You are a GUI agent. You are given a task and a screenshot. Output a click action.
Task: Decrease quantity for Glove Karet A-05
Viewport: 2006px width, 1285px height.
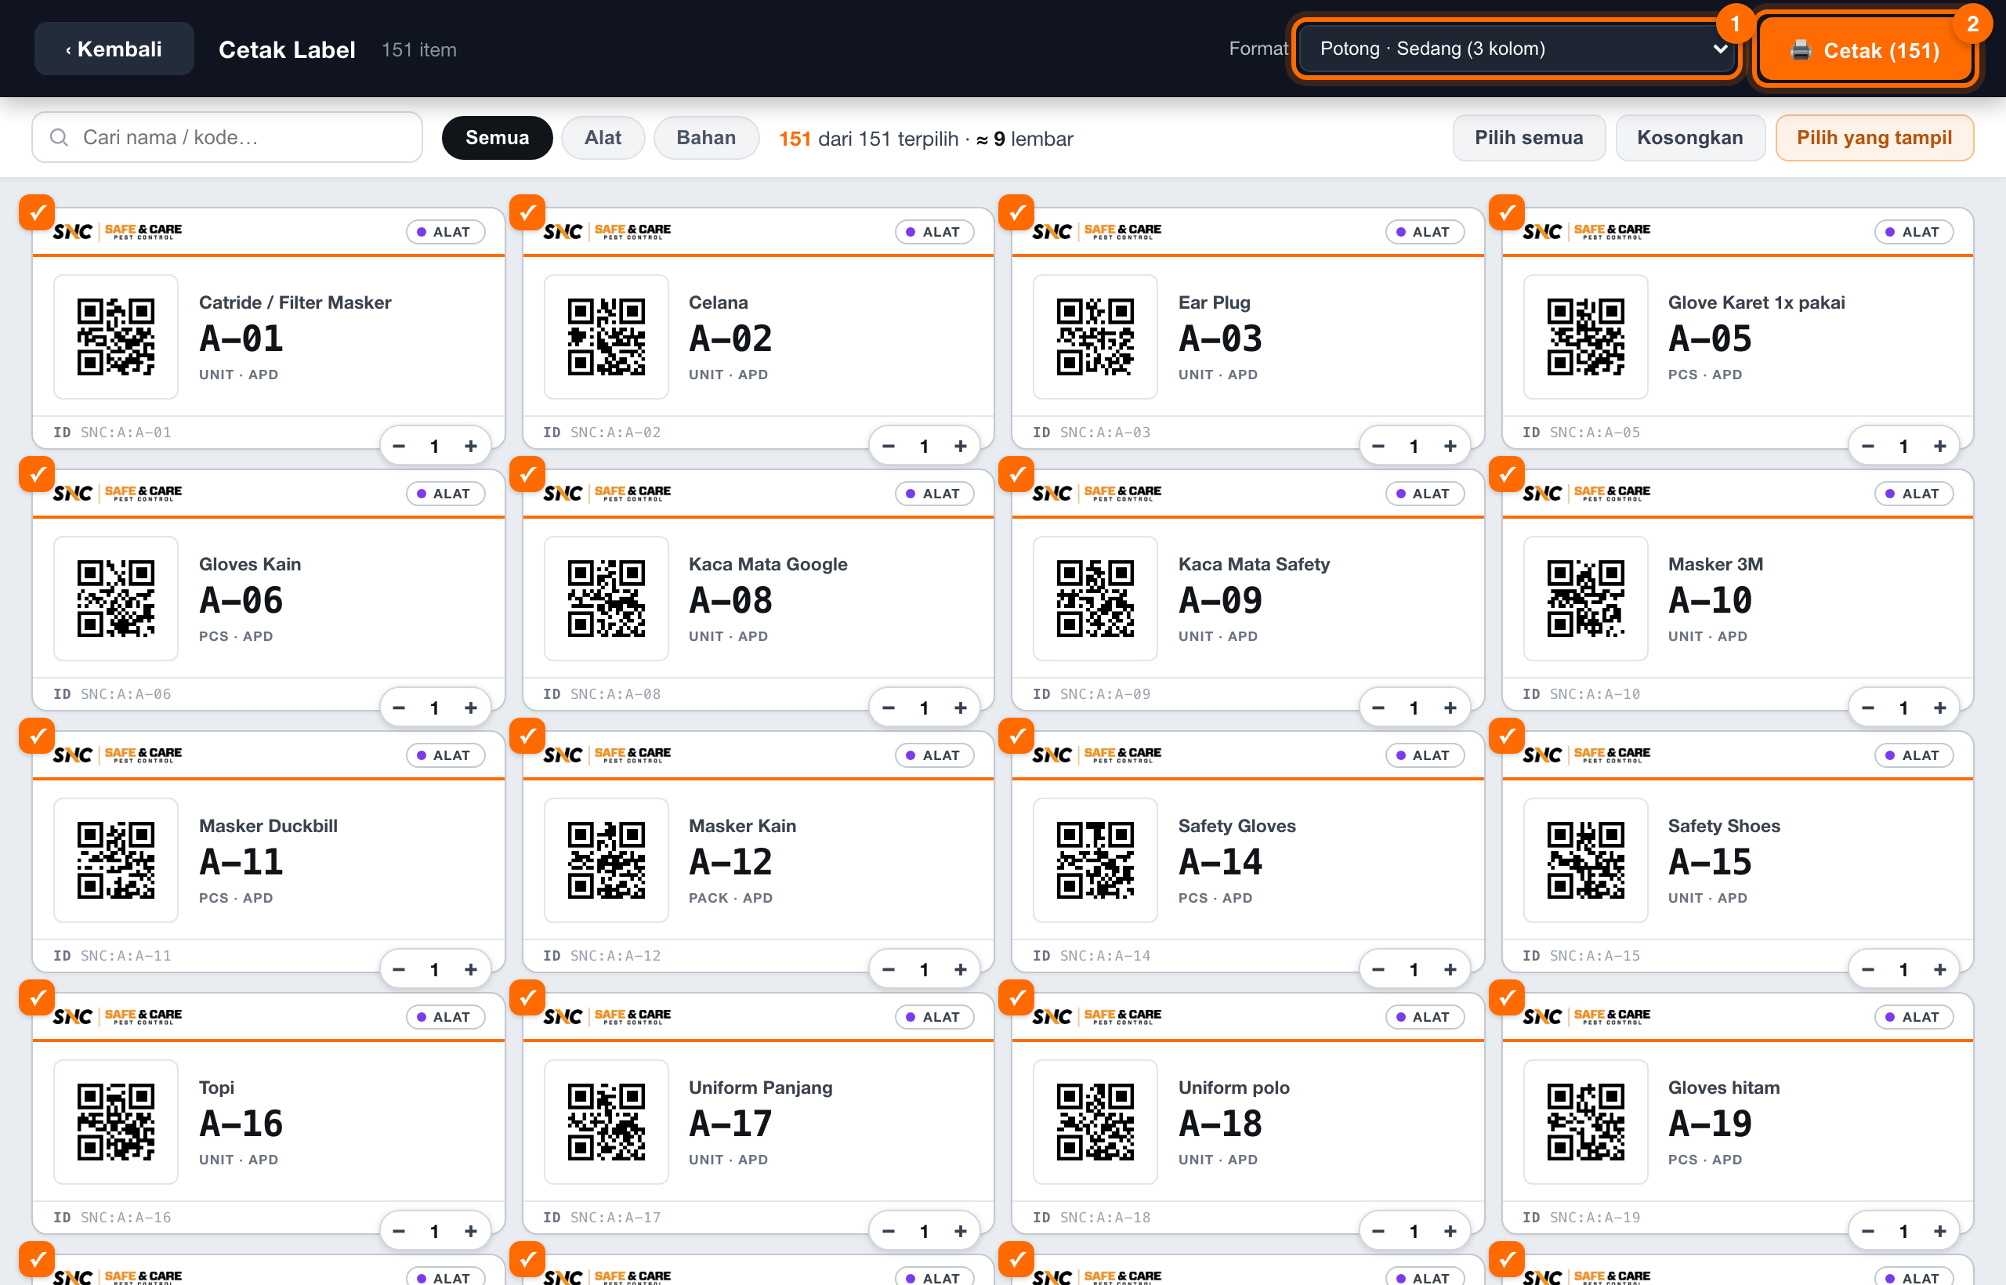(1868, 447)
